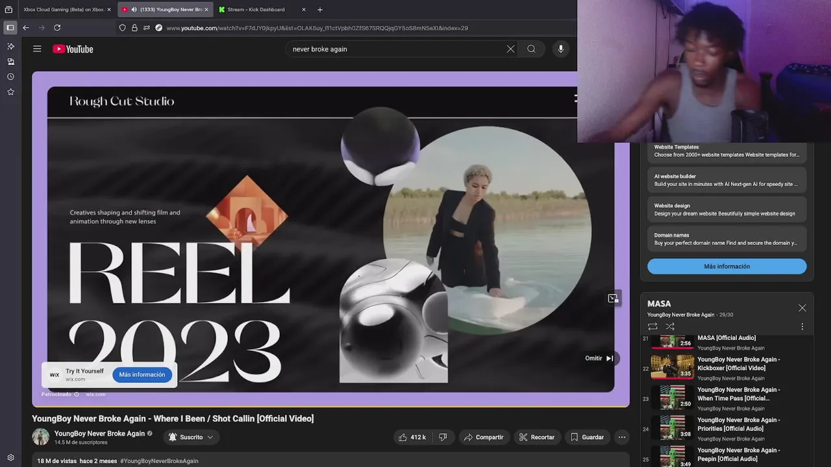Screen dimensions: 831x467
Task: Click the #YoungBoyNeverBrokeAgain hashtag
Action: [159, 461]
